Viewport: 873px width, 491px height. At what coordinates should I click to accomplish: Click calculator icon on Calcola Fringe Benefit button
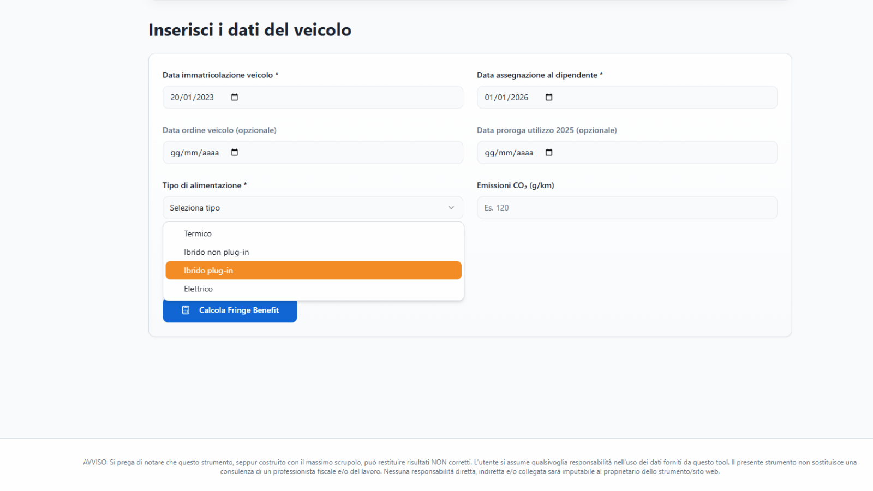click(x=186, y=310)
